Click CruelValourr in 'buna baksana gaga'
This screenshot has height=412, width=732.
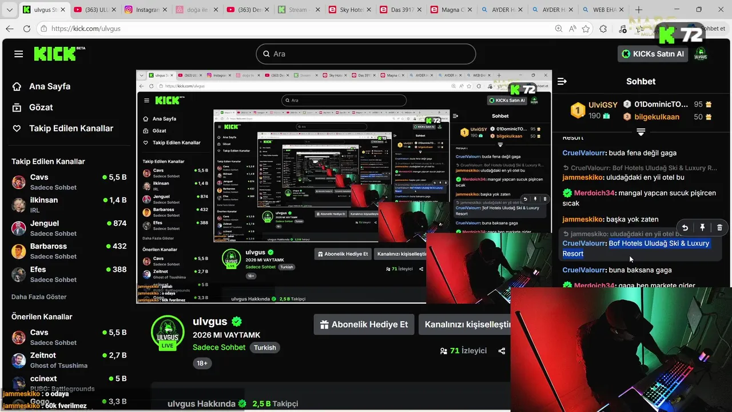(x=584, y=270)
